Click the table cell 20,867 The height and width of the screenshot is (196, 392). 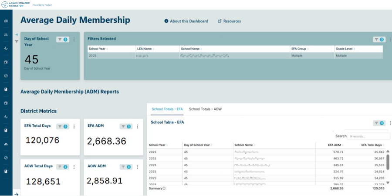379,159
